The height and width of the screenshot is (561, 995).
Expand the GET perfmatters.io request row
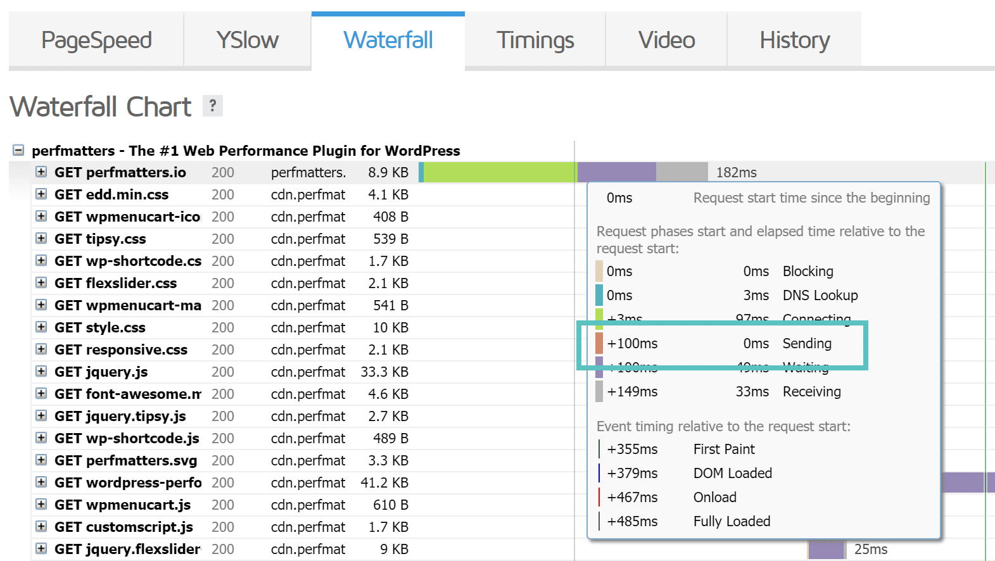[x=41, y=172]
